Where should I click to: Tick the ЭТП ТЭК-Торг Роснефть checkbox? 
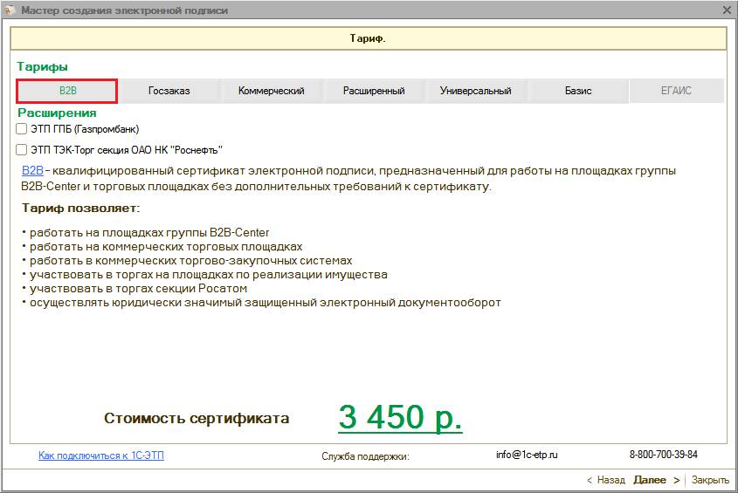[x=21, y=150]
